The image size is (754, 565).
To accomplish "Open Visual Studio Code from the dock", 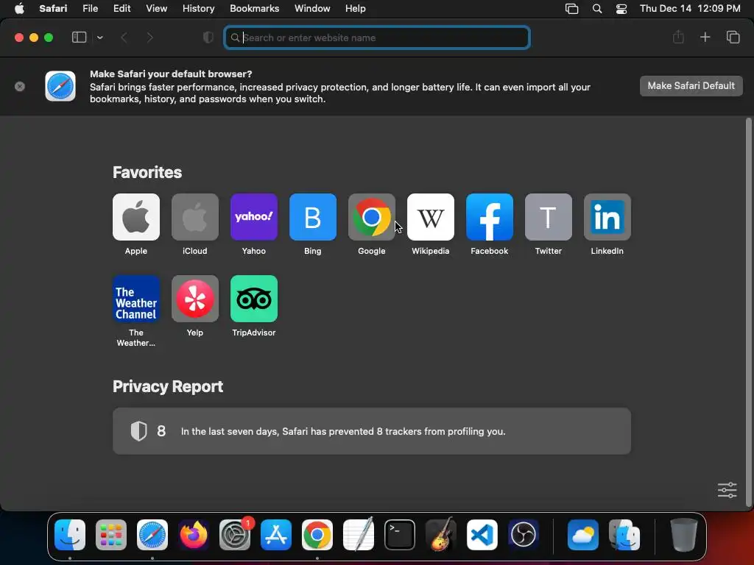I will point(482,534).
